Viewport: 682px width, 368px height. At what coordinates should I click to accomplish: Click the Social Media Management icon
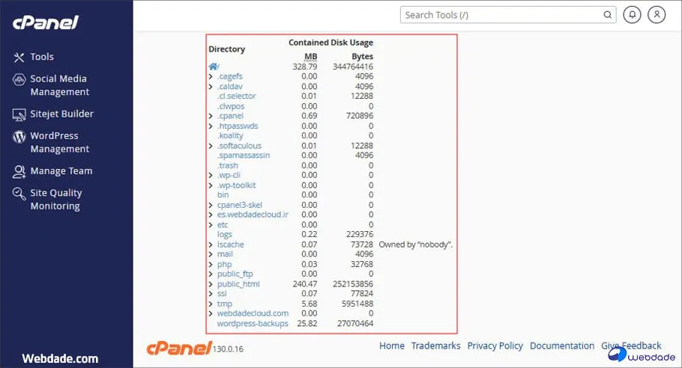(19, 79)
